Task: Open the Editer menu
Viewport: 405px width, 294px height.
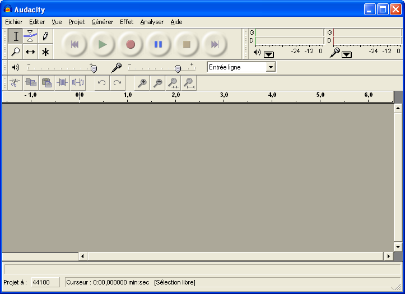Action: coord(37,22)
